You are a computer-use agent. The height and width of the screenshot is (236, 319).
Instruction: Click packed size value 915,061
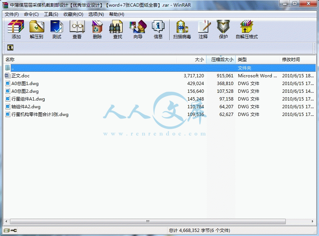click(x=225, y=76)
